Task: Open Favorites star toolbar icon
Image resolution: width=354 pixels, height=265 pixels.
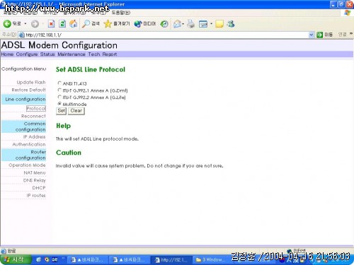Action: pyautogui.click(x=117, y=24)
